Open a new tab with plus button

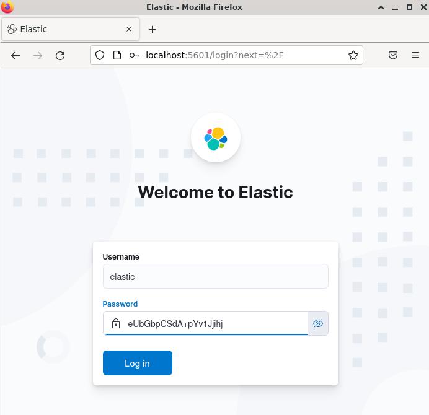tap(152, 29)
